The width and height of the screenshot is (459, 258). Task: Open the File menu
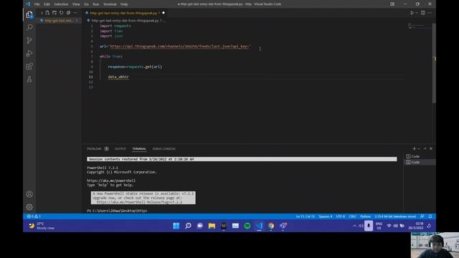coord(37,4)
